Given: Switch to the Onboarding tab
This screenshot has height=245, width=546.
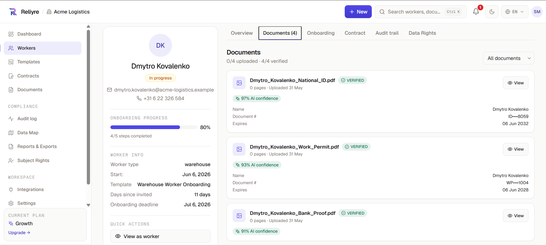Looking at the screenshot, I should coord(321,33).
